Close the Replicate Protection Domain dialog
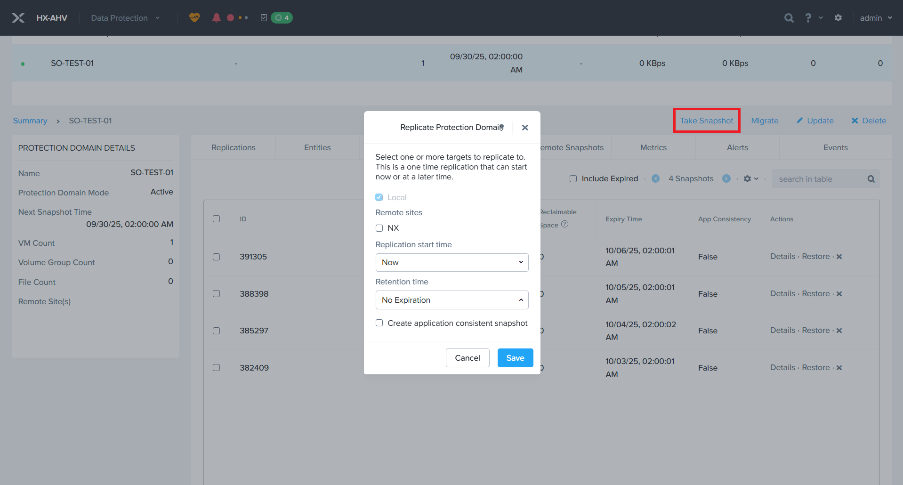The height and width of the screenshot is (485, 903). (525, 128)
